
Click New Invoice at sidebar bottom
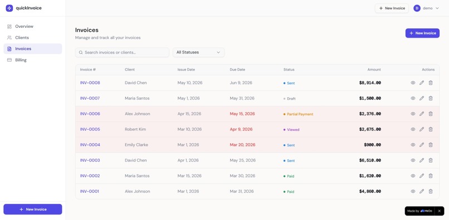point(33,209)
